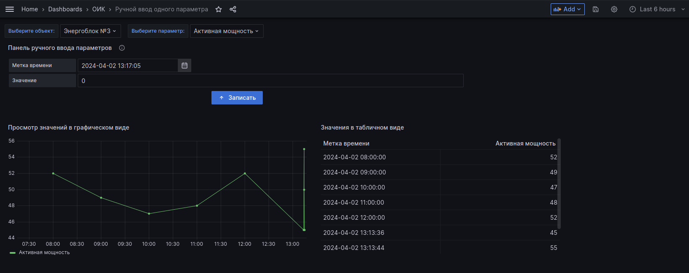Go to Home breadcrumb

[x=29, y=9]
